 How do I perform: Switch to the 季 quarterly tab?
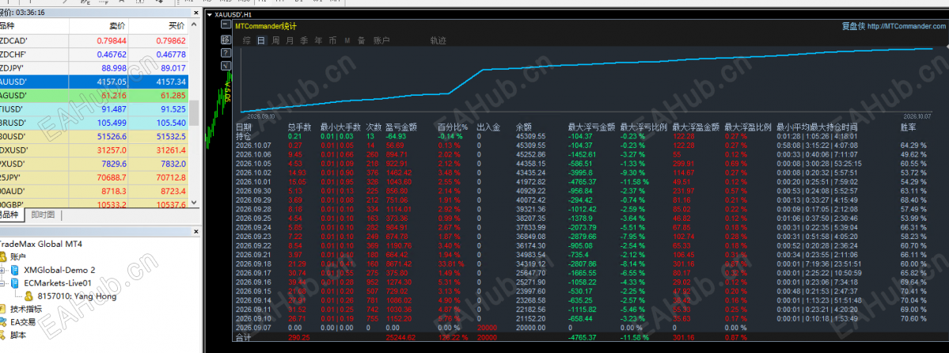click(x=304, y=40)
